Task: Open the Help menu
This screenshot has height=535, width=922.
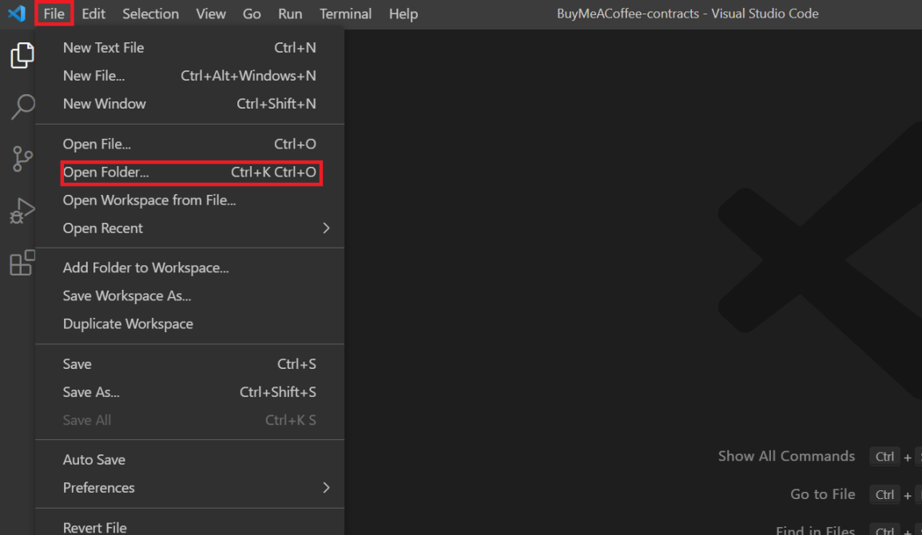Action: tap(403, 14)
